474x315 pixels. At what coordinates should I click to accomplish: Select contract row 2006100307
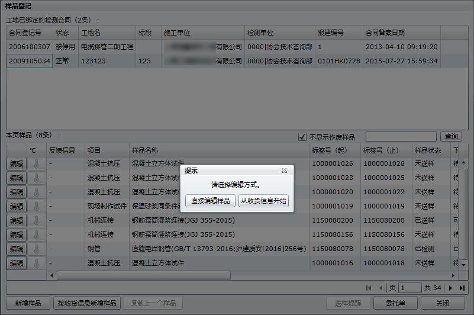(30, 46)
